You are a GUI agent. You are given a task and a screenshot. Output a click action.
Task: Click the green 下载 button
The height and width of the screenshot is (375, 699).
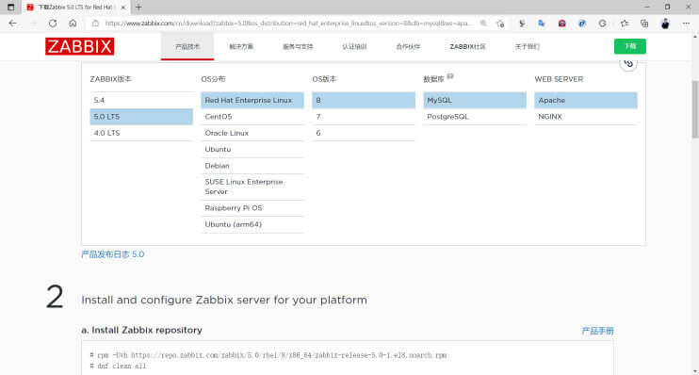630,46
